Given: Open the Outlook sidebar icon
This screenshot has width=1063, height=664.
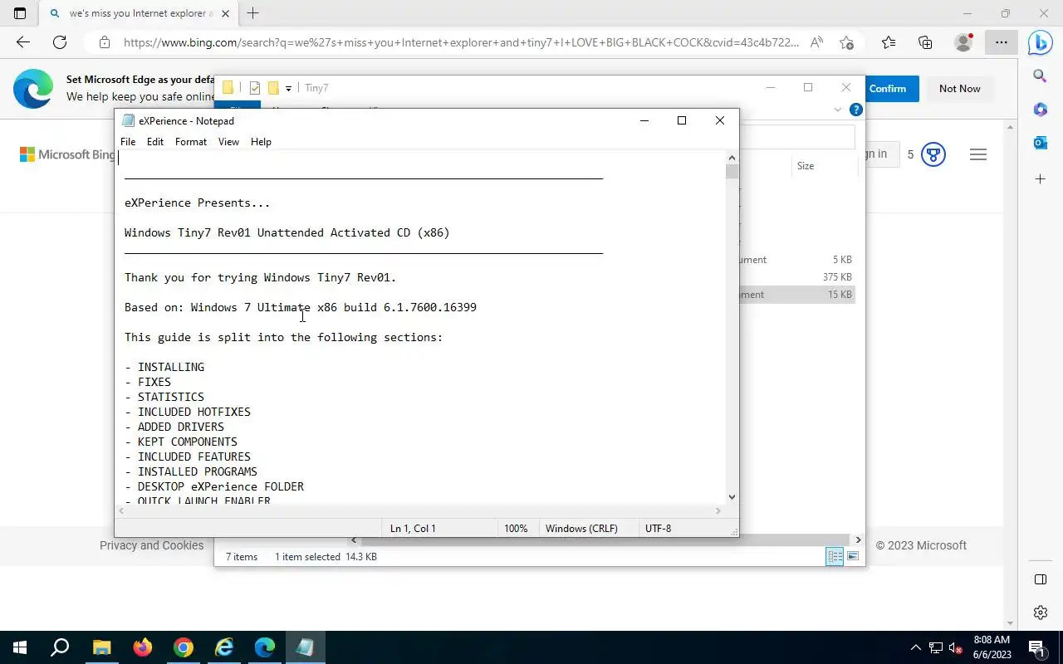Looking at the screenshot, I should (1040, 144).
